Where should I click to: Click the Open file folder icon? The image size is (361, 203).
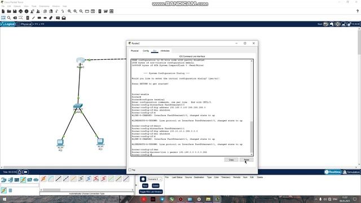coord(9,11)
